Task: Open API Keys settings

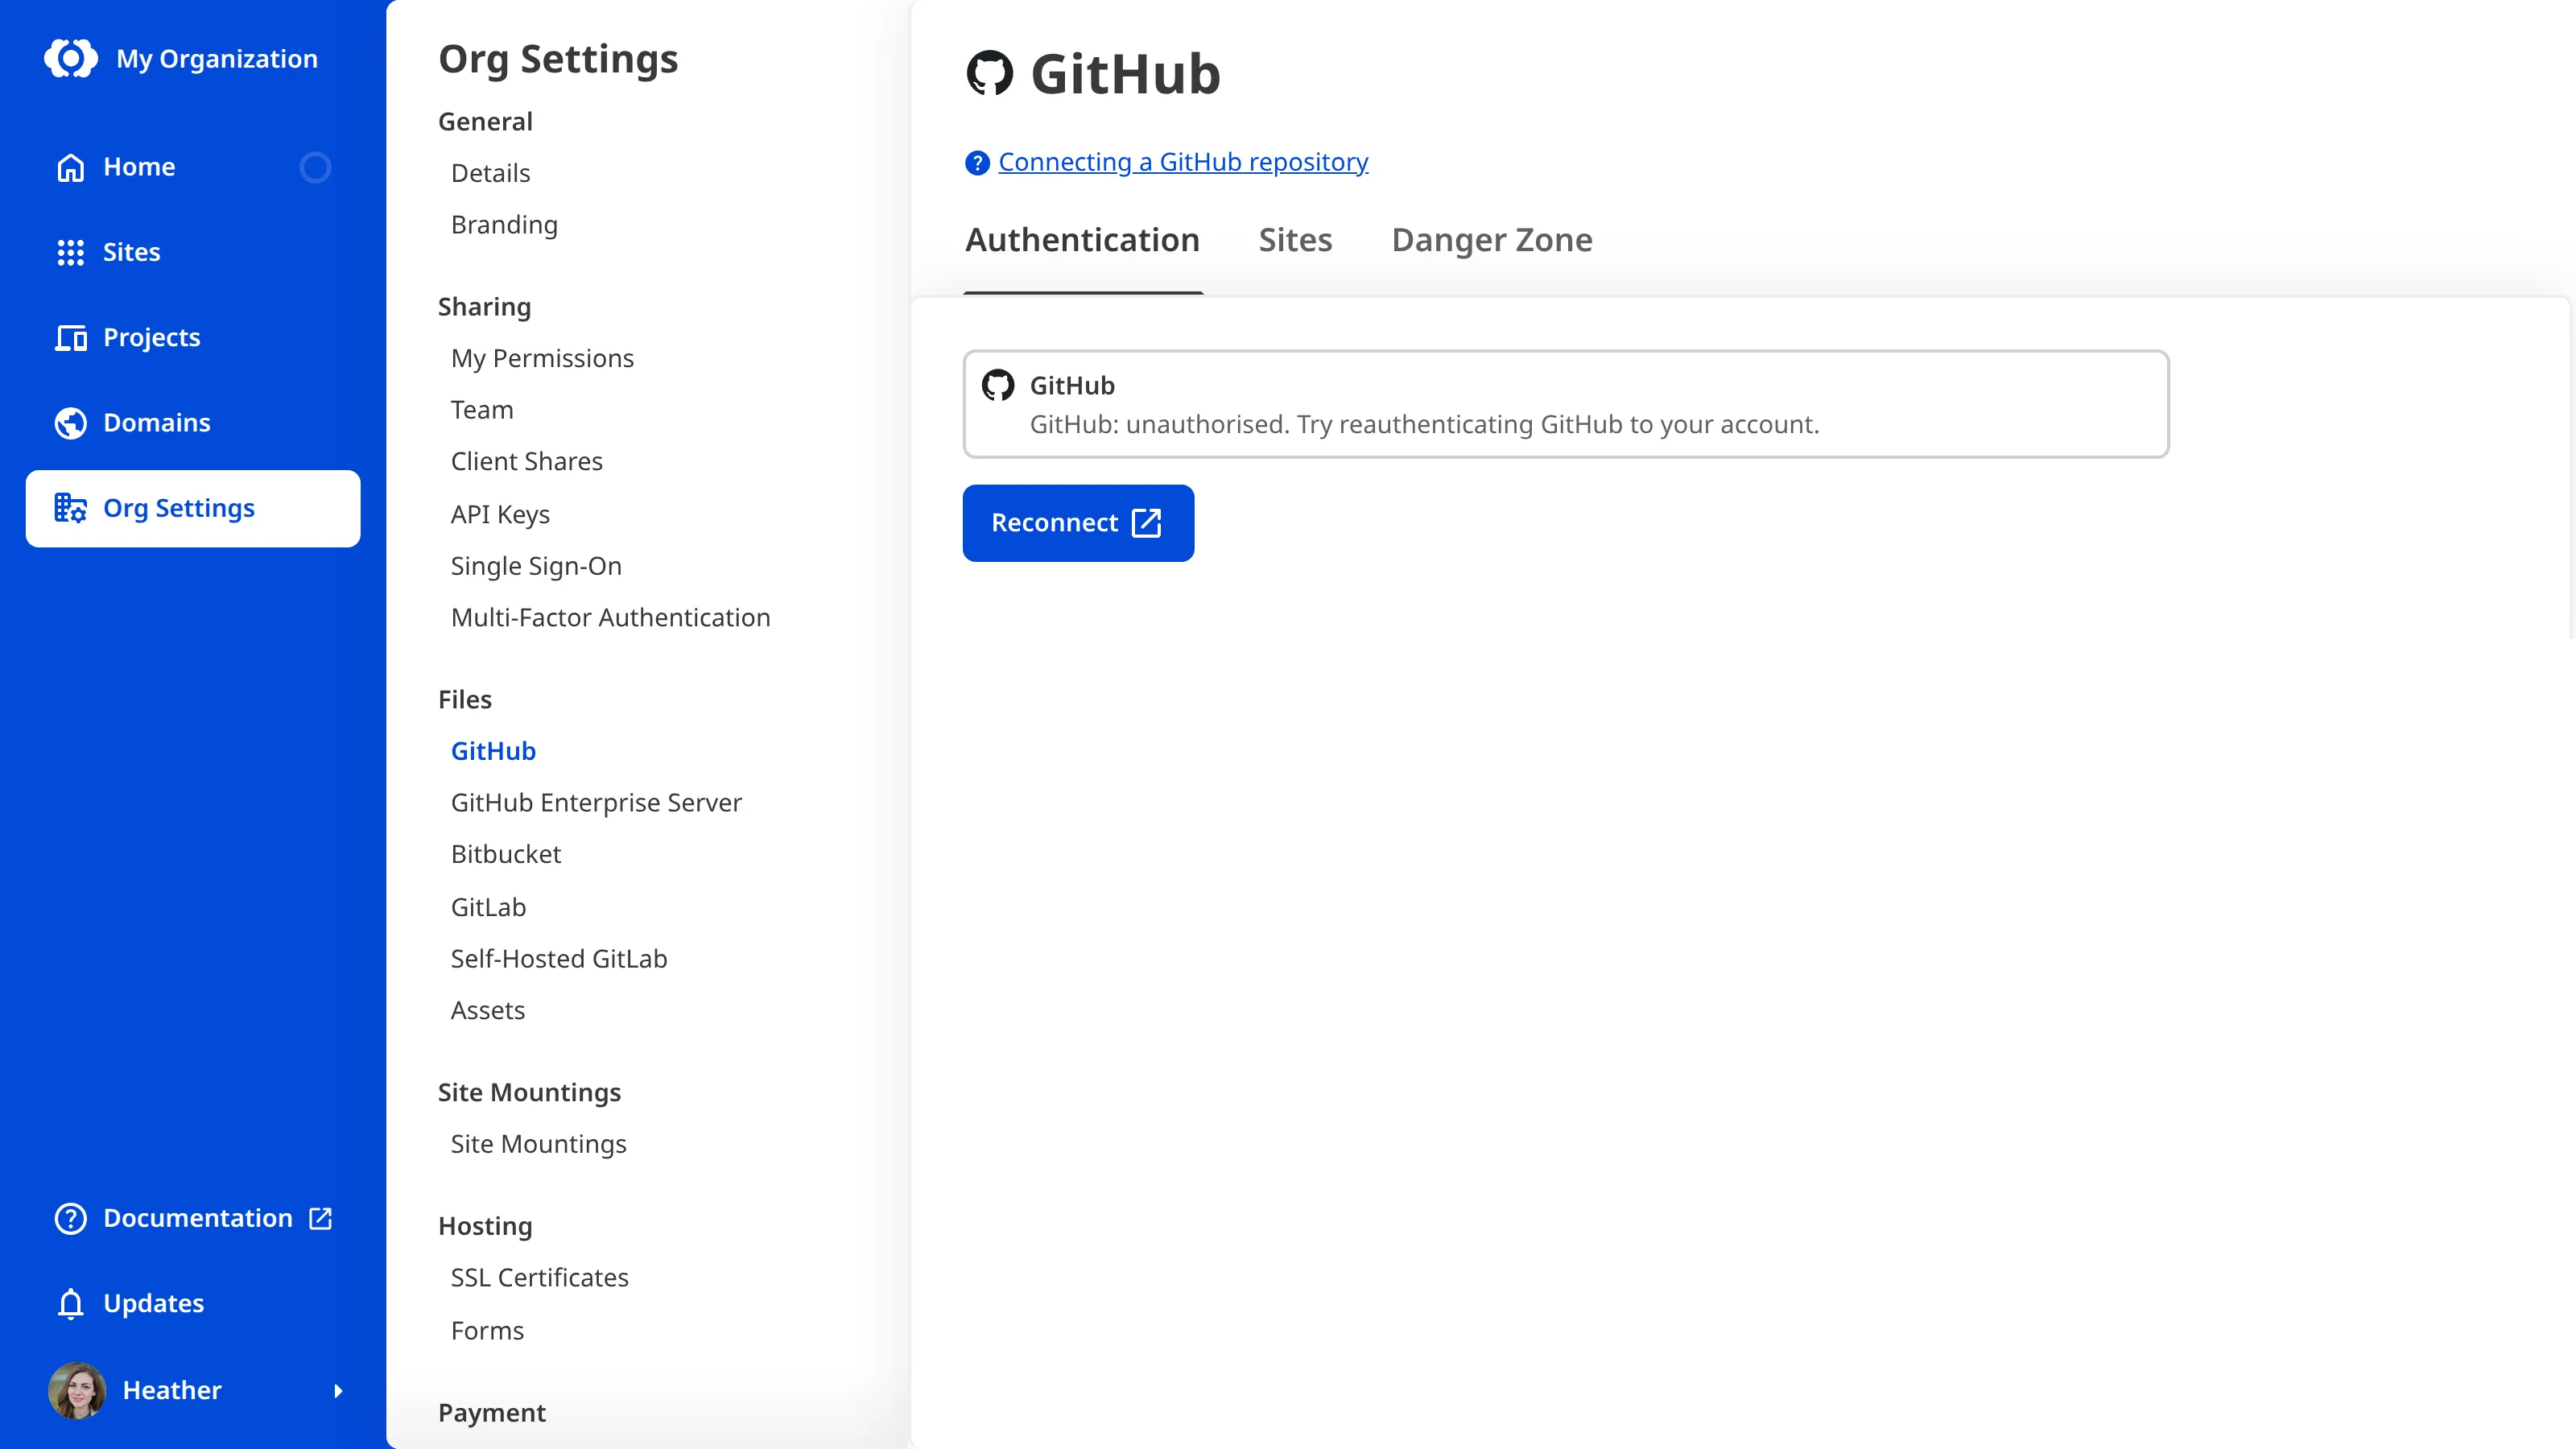Action: pyautogui.click(x=501, y=514)
